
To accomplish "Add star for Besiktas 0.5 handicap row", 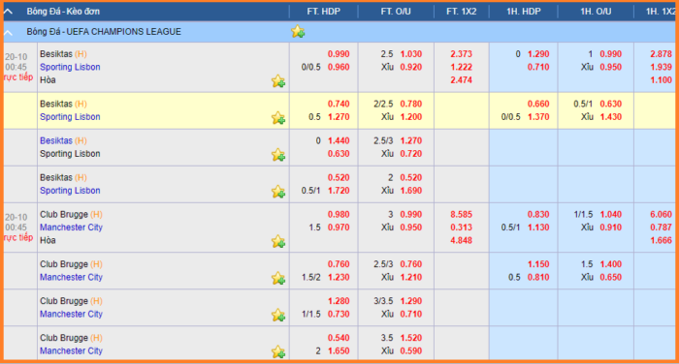I will pos(278,117).
